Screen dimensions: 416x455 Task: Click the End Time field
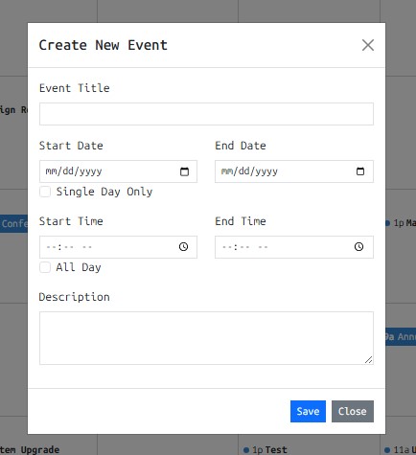(x=294, y=247)
